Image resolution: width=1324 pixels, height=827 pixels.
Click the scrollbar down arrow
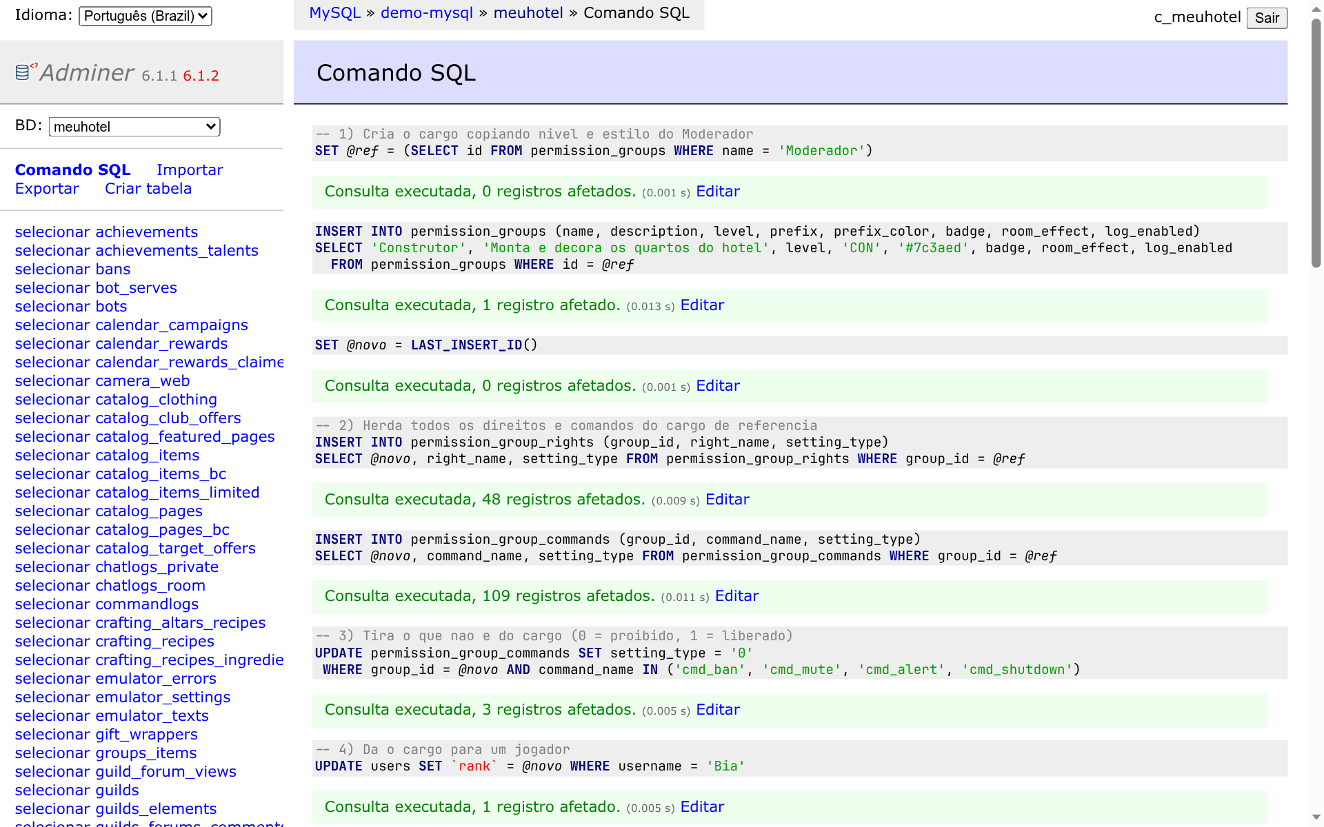1316,818
